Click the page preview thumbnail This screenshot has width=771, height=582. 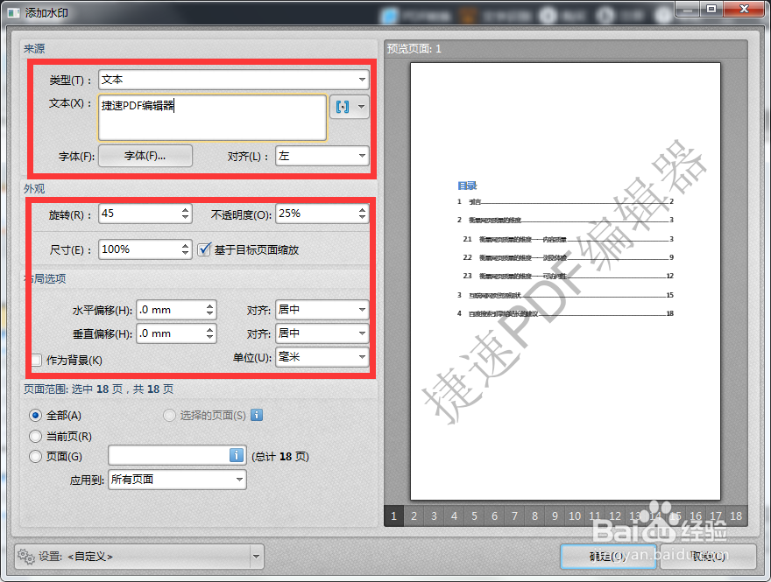coord(565,282)
